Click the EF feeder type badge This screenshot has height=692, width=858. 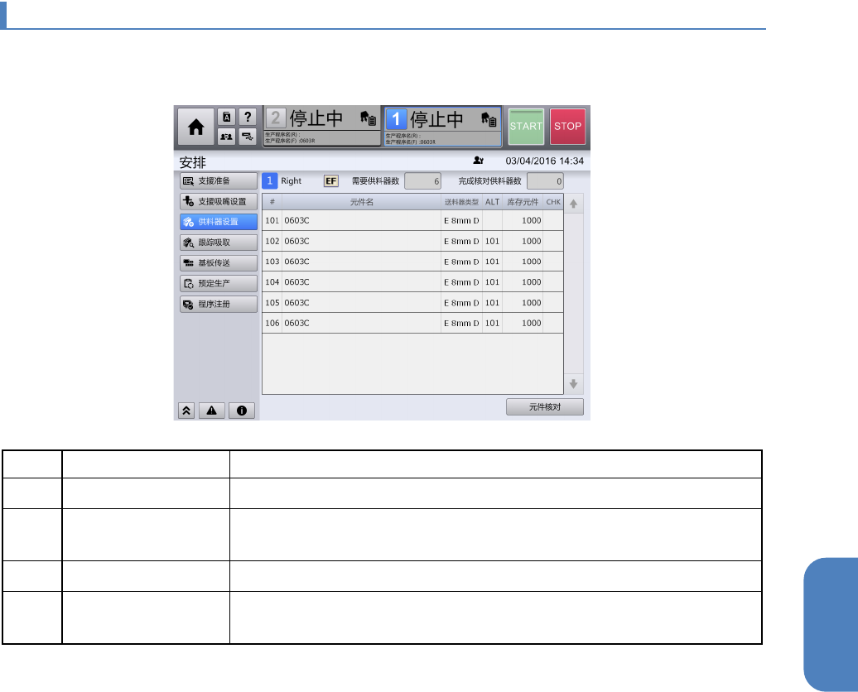[x=331, y=181]
